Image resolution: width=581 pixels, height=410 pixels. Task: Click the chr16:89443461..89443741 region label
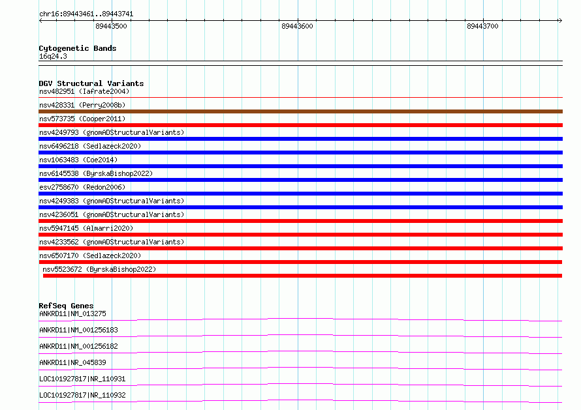[86, 14]
